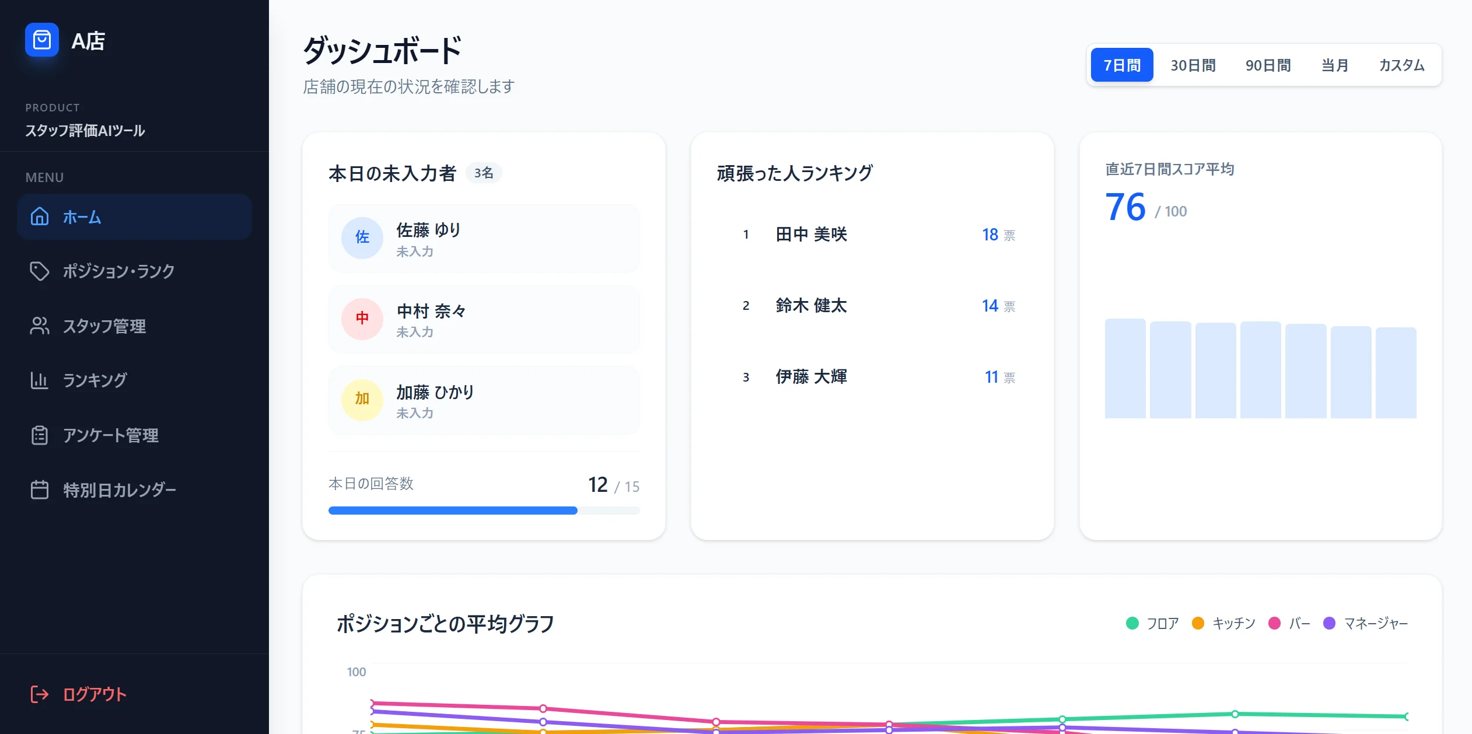The image size is (1472, 734).
Task: Open the ホーム menu item
Action: 134,216
